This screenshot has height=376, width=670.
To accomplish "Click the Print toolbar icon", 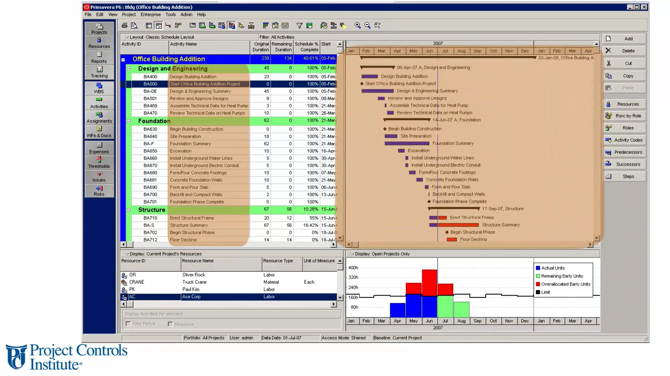I will 124,25.
